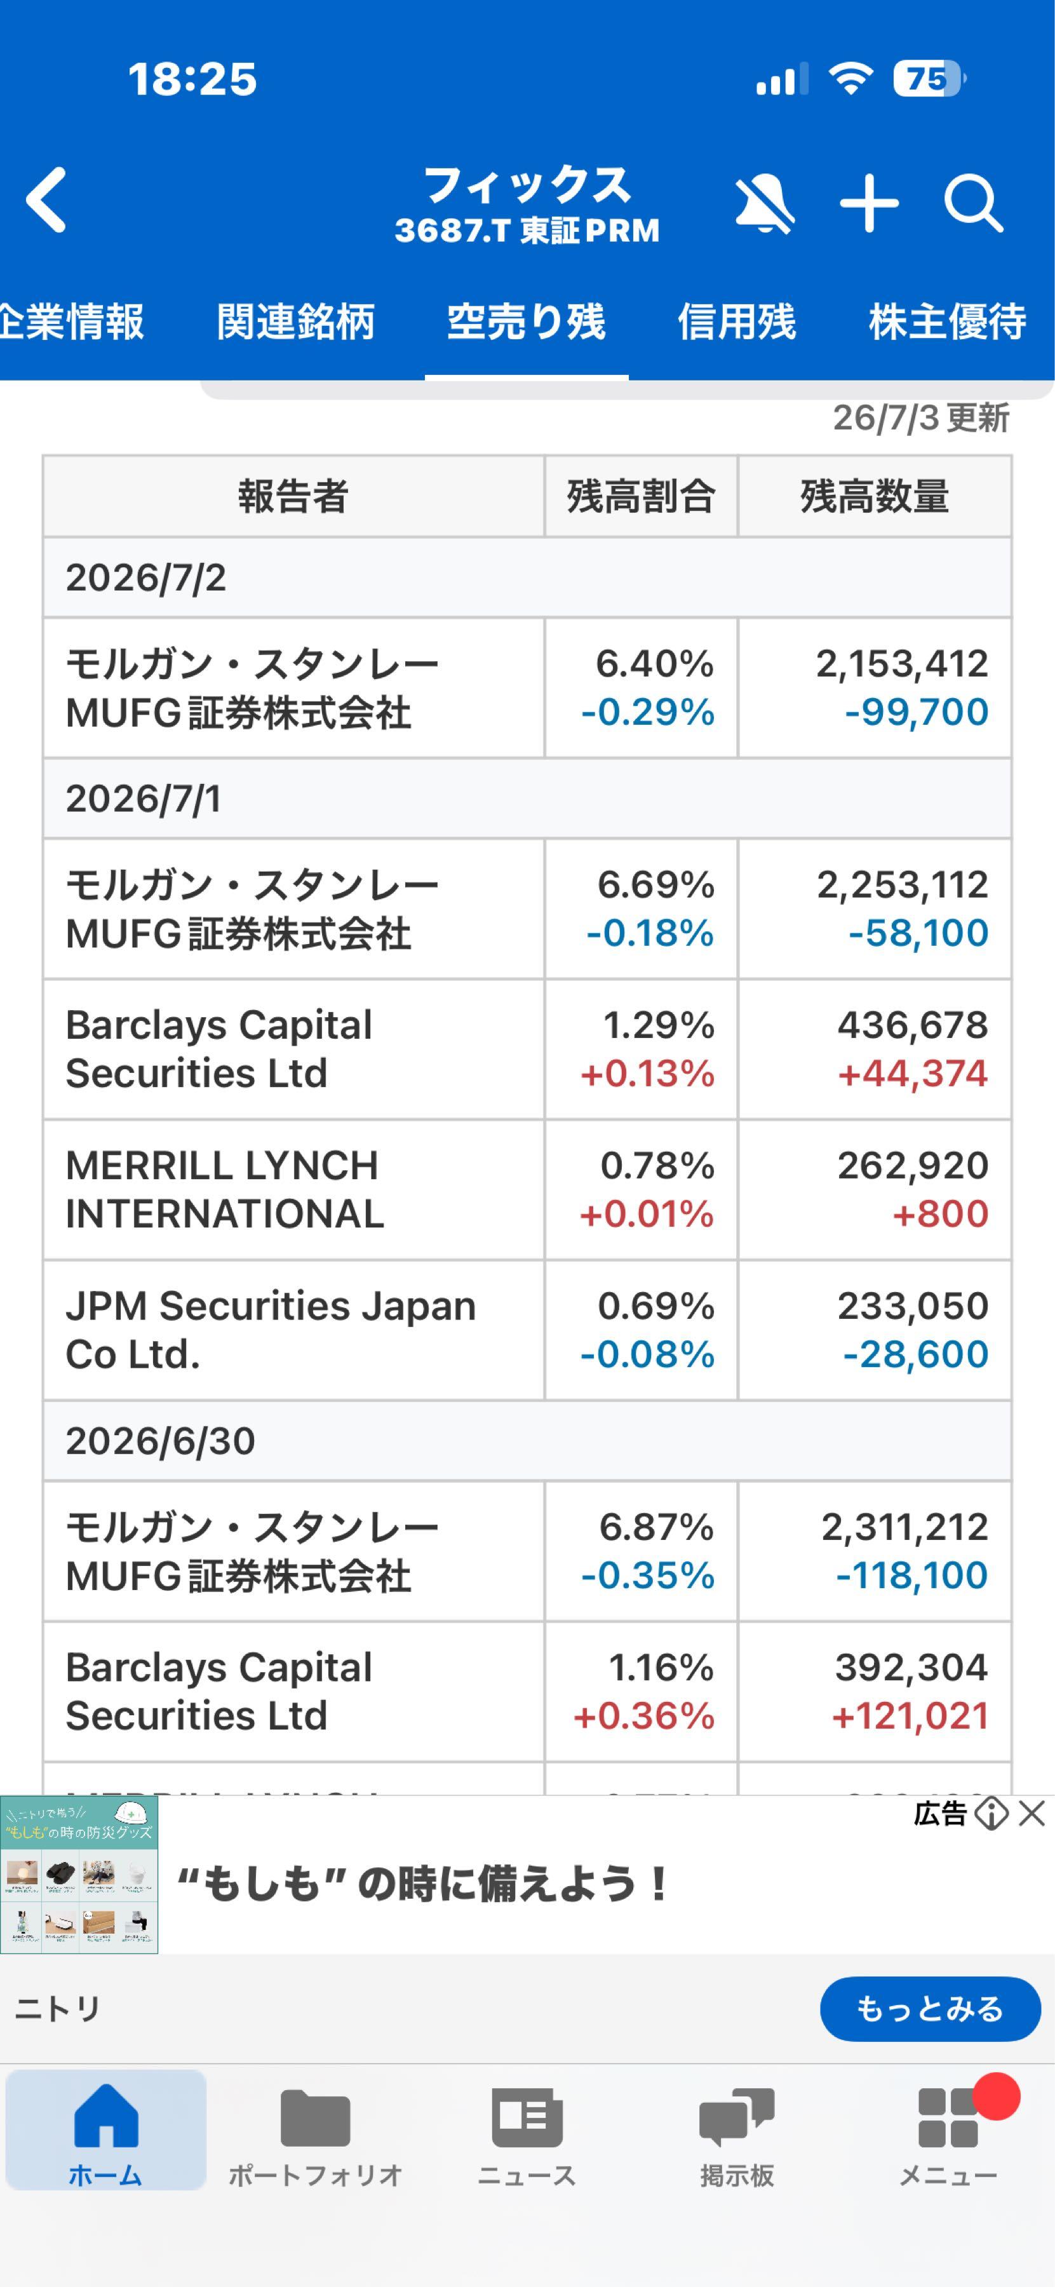Viewport: 1055px width, 2287px height.
Task: Open the ポートフォリオ folder icon
Action: click(315, 2117)
